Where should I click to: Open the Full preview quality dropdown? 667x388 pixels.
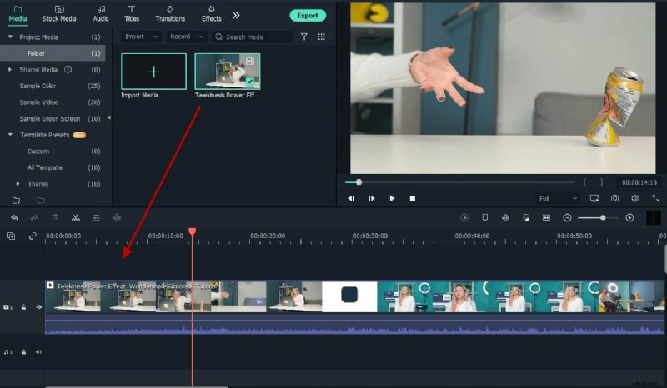(x=558, y=198)
